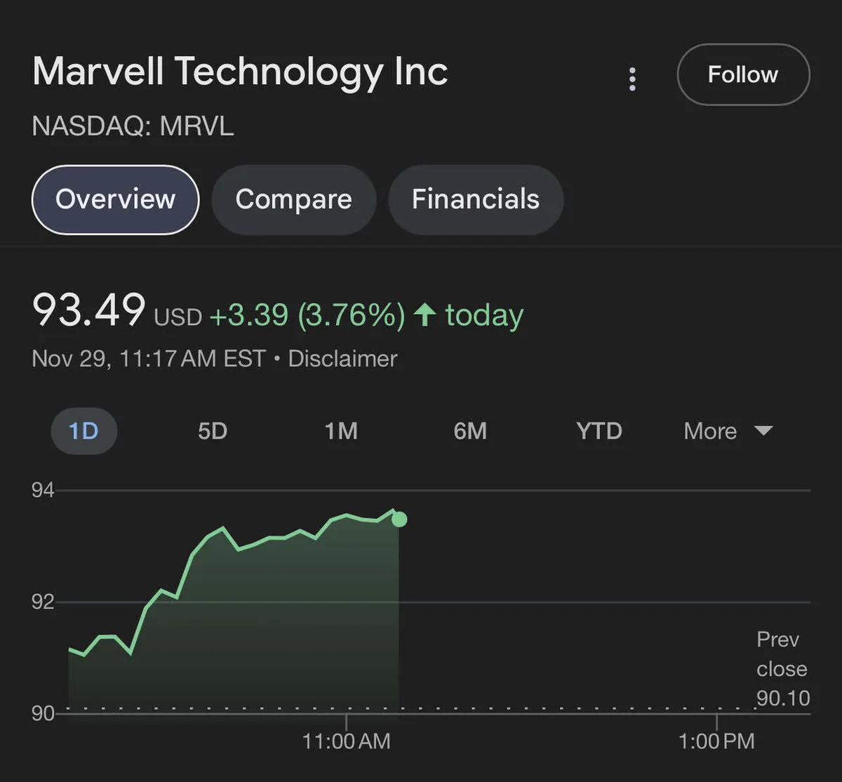
Task: Select the 5D time range
Action: pos(213,430)
